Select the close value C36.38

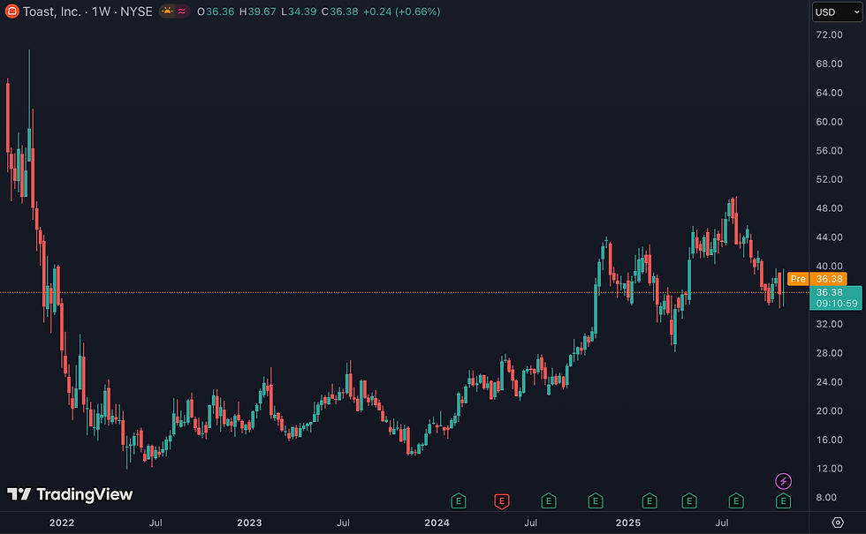coord(339,11)
